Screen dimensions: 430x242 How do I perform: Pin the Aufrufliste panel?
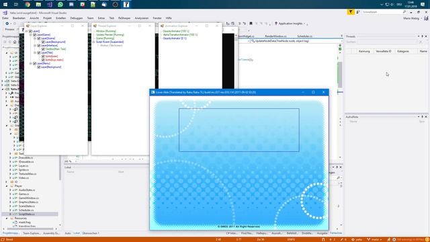[423, 117]
